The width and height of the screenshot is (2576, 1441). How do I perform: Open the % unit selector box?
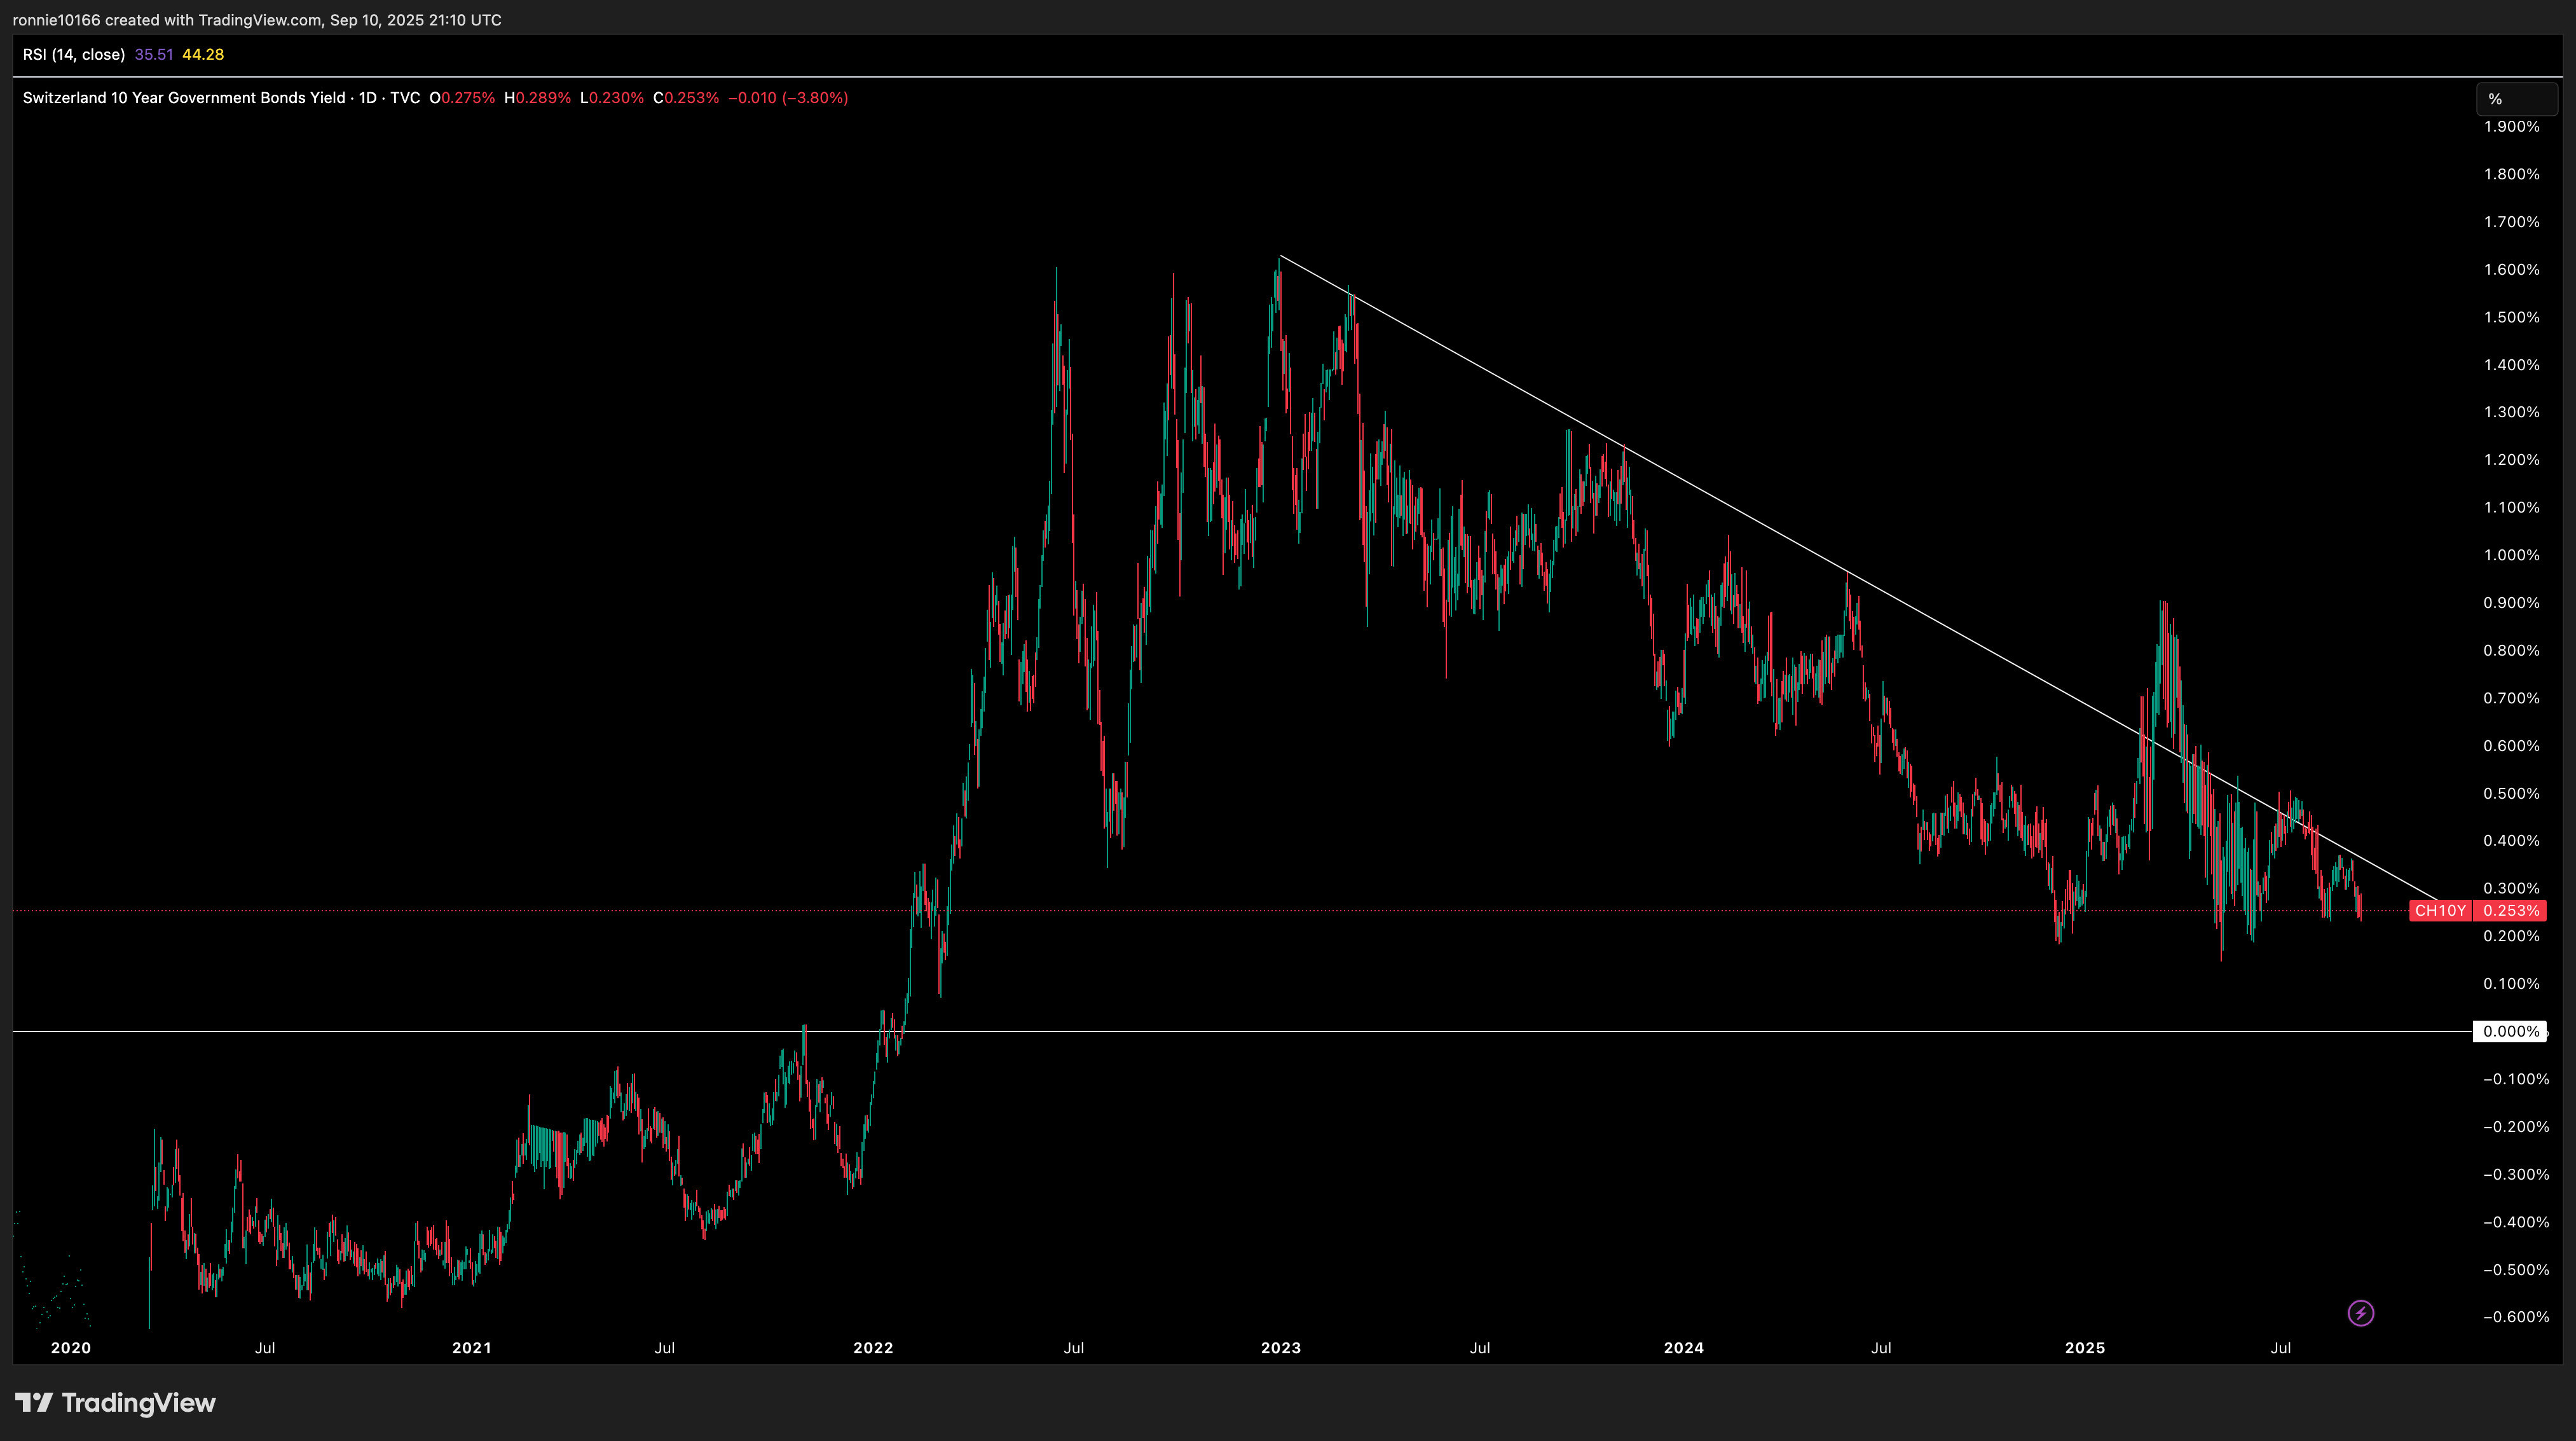click(2516, 99)
